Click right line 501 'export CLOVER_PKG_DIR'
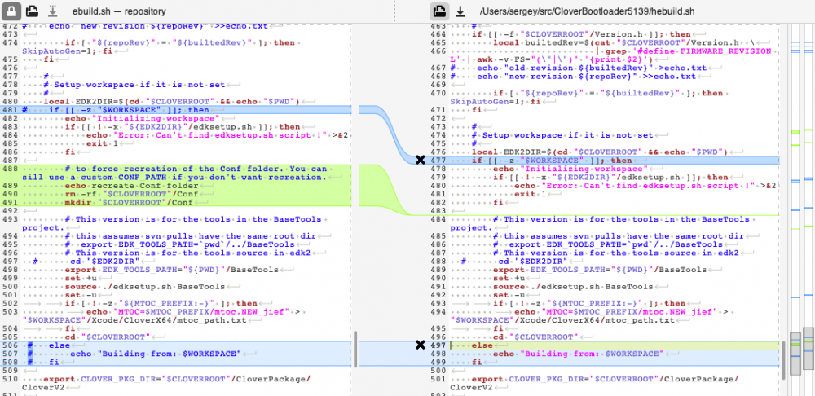815x396 pixels. click(x=606, y=379)
